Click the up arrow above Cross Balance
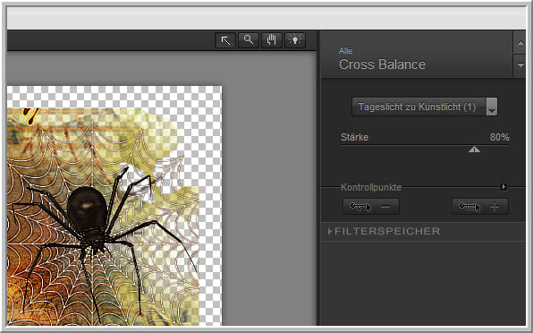Image resolution: width=533 pixels, height=333 pixels. pos(520,42)
